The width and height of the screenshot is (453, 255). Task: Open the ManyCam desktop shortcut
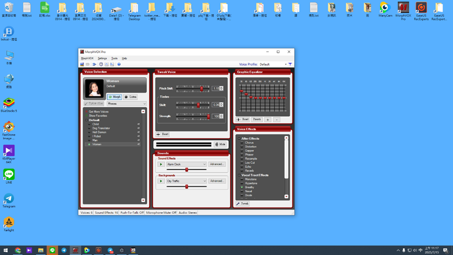[x=385, y=10]
